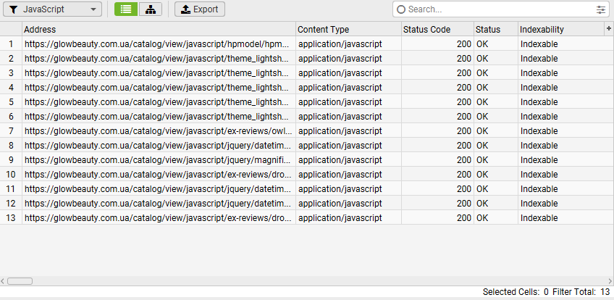Select the hpmodel JavaScript URL in row 1

pyautogui.click(x=157, y=43)
